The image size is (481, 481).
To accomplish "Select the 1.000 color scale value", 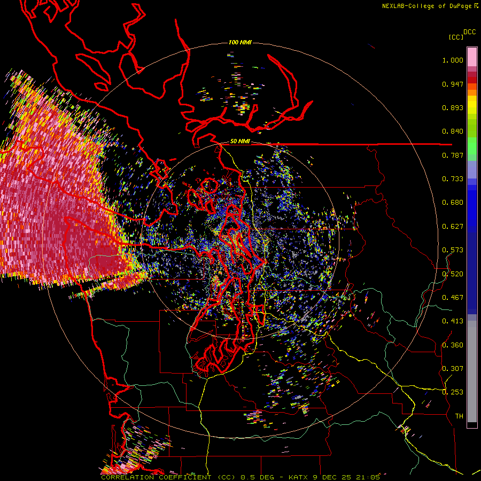I will coord(453,60).
